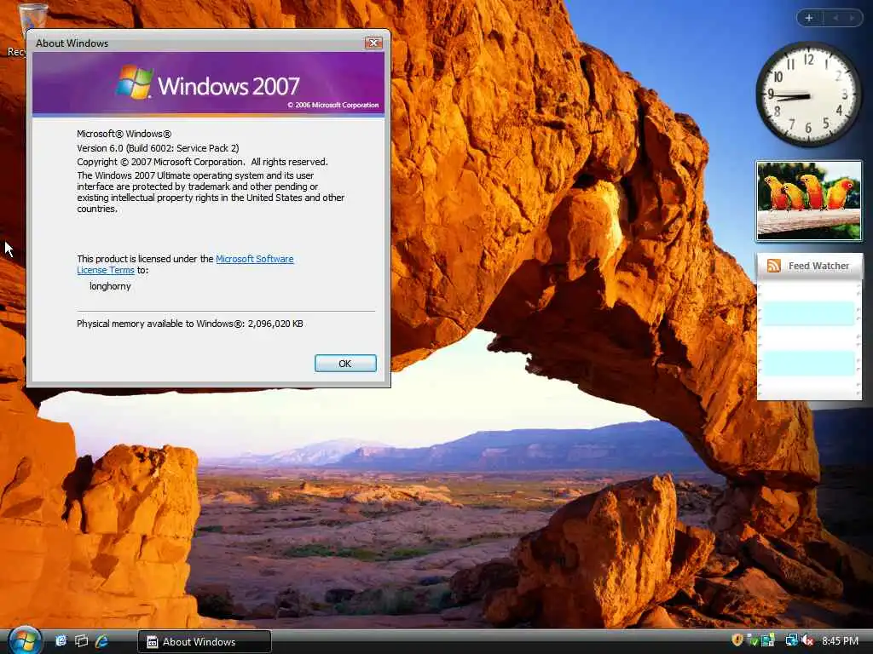Click the sidebar next gadgets arrow
This screenshot has width=873, height=654.
(x=852, y=18)
